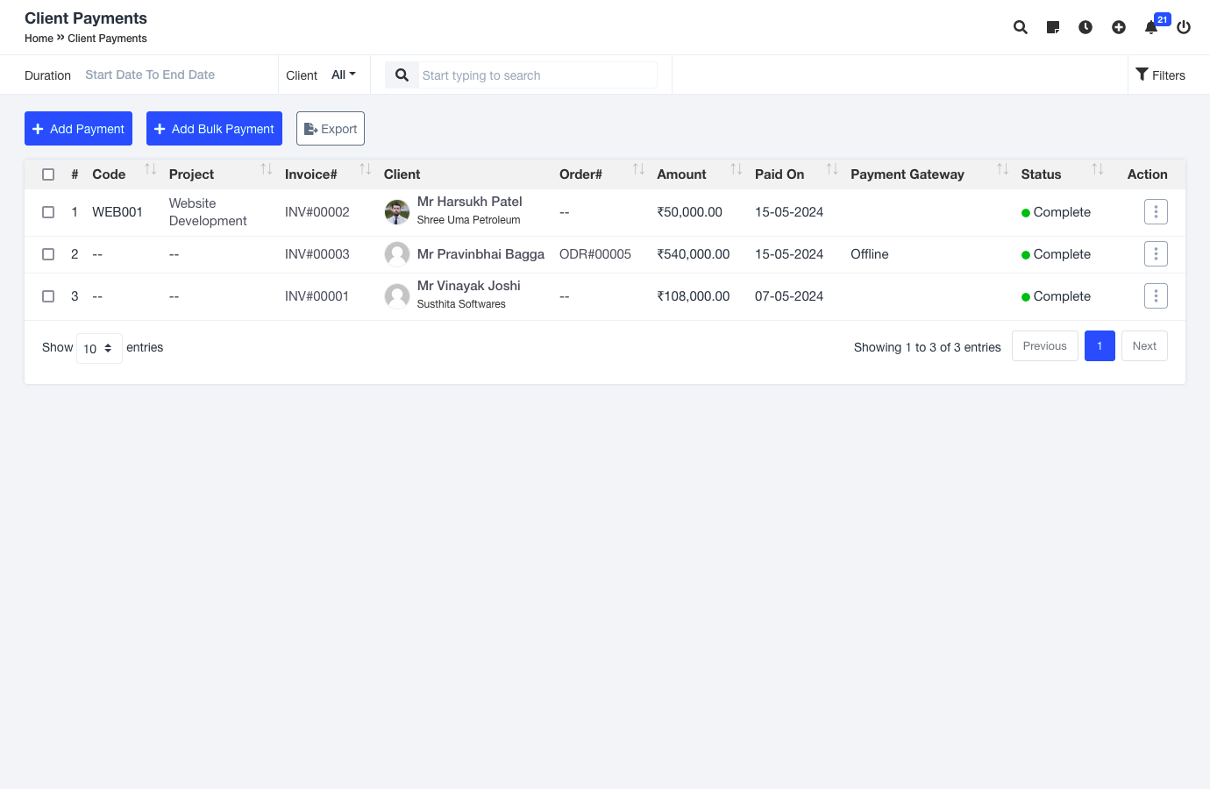1210x789 pixels.
Task: Open the Show entries count dropdown
Action: click(x=98, y=348)
